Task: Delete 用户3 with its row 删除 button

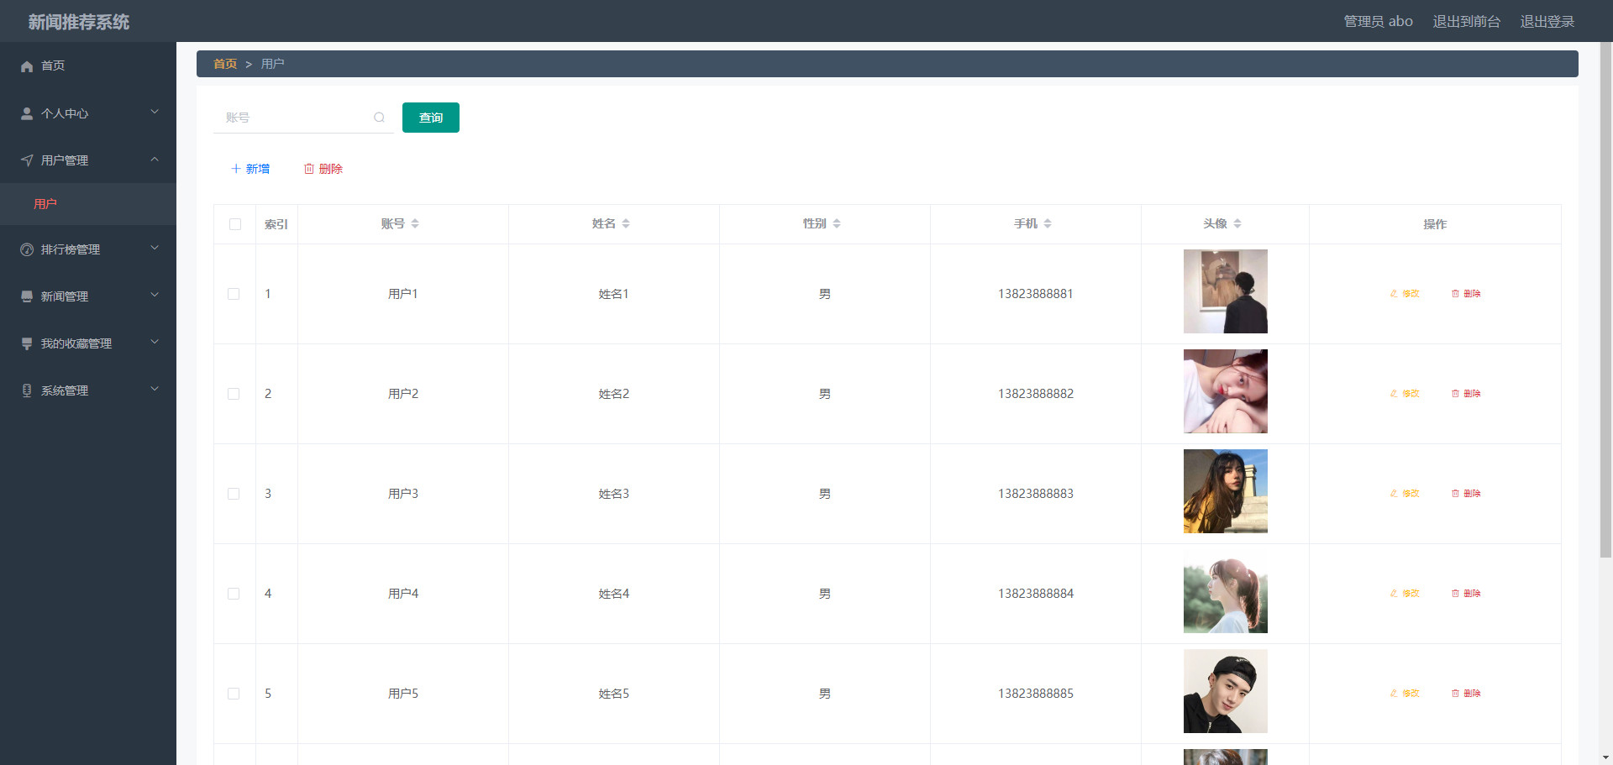Action: pos(1466,494)
